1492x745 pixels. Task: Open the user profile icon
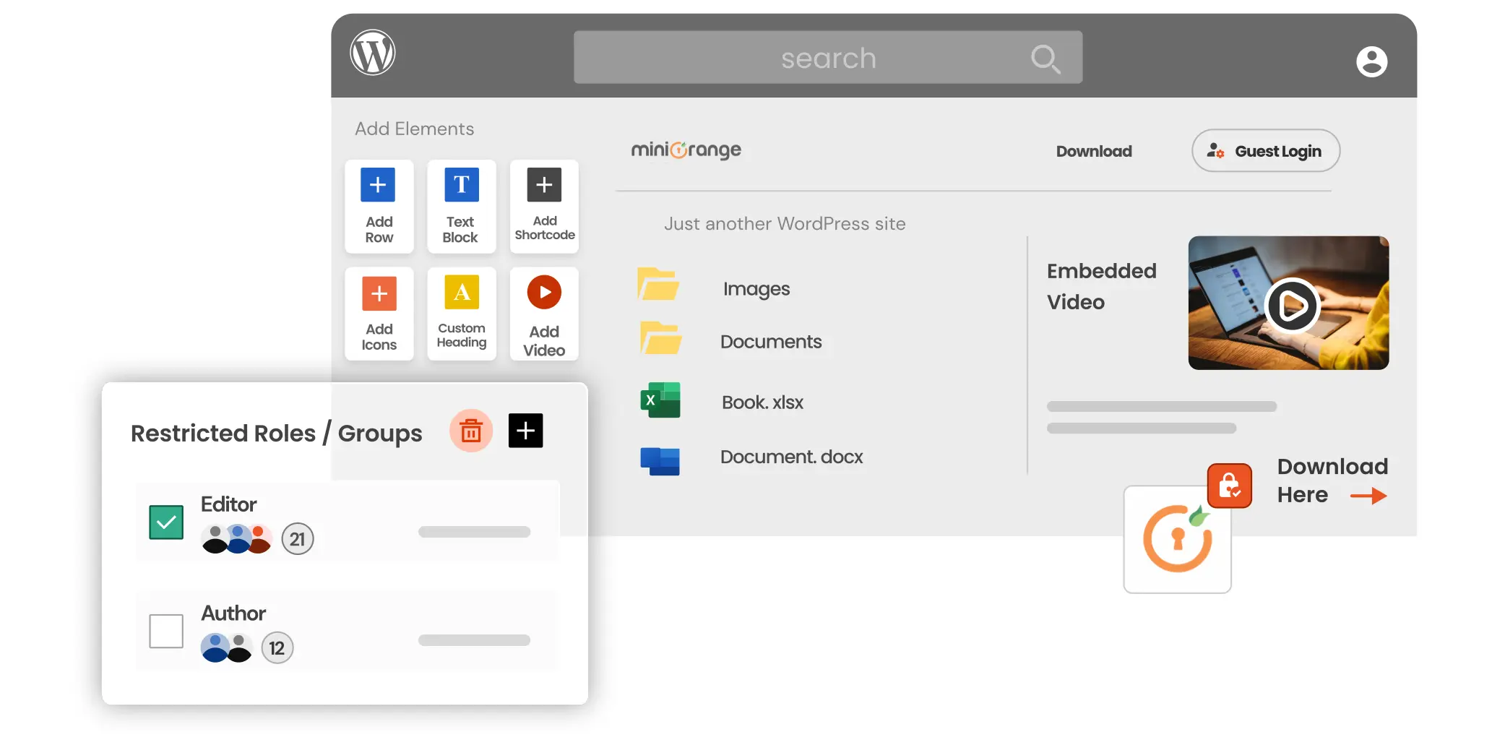pyautogui.click(x=1372, y=61)
